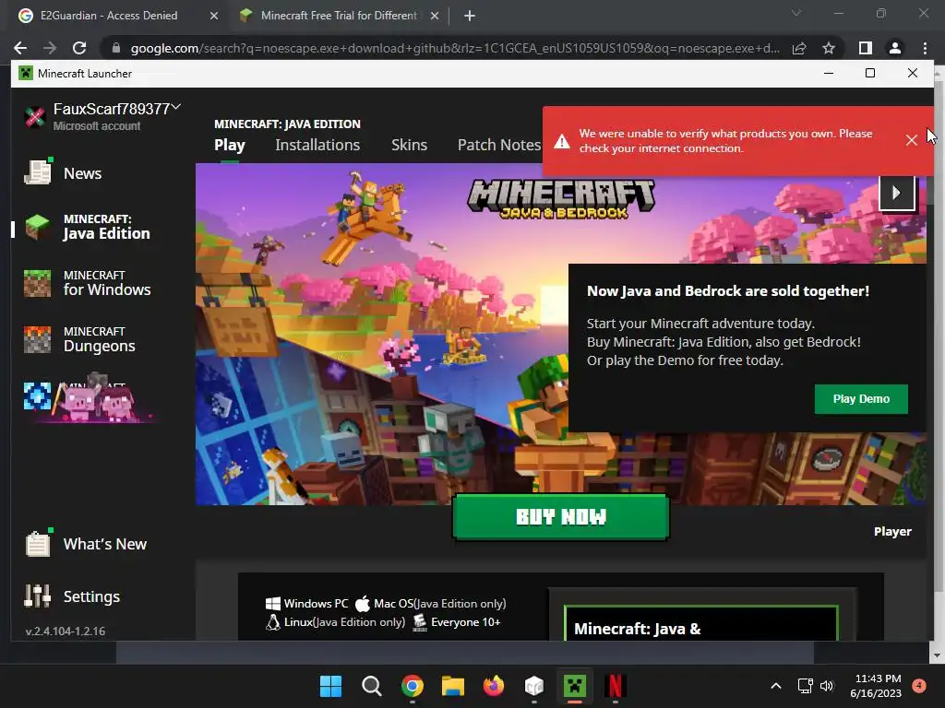Click the Play Demo button
Viewport: 945px width, 708px height.
861,398
